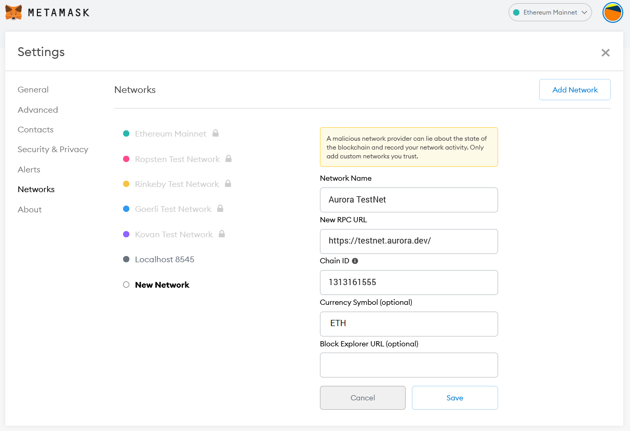The height and width of the screenshot is (431, 630).
Task: Go to Contacts settings
Action: pyautogui.click(x=36, y=130)
